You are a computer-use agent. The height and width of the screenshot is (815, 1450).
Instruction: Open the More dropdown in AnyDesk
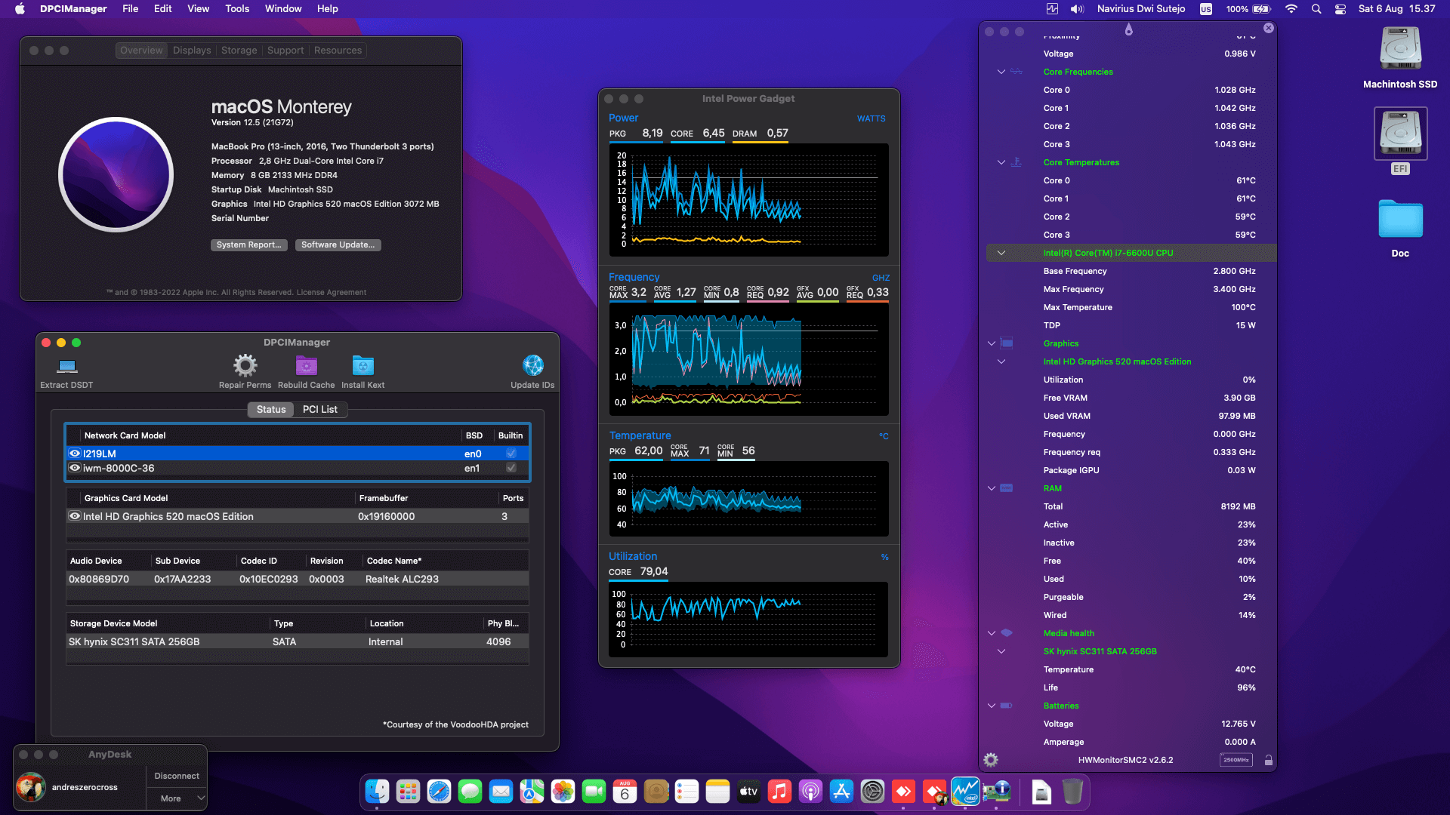(177, 798)
